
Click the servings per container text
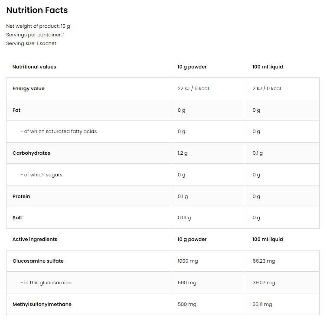pyautogui.click(x=35, y=35)
